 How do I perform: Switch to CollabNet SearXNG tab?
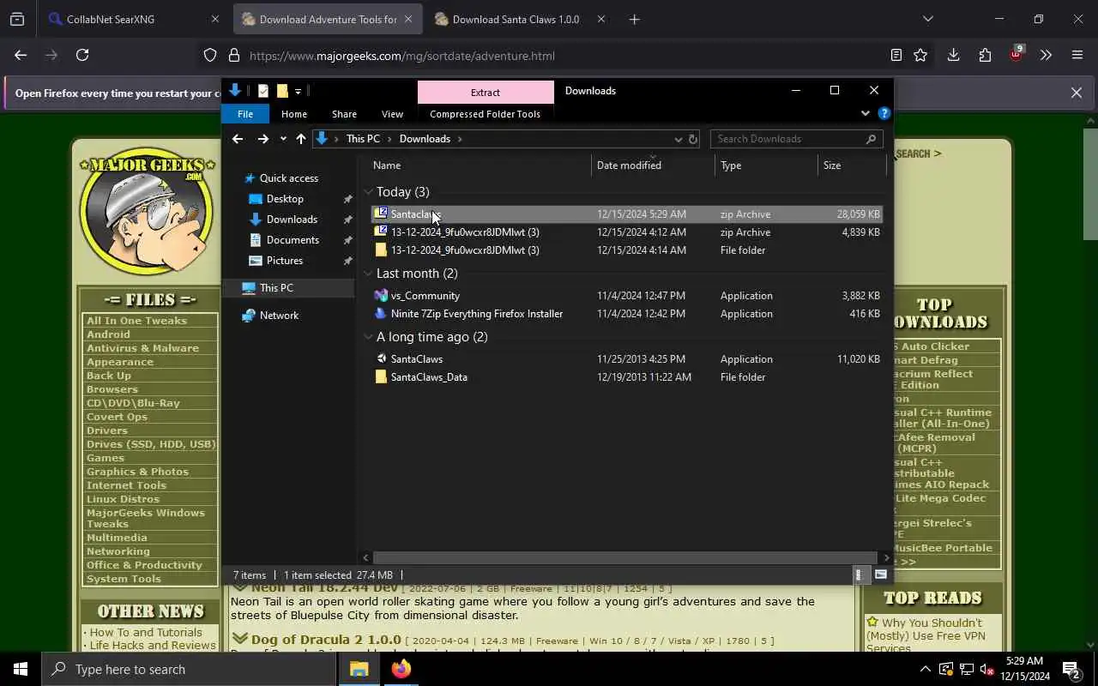click(x=133, y=19)
